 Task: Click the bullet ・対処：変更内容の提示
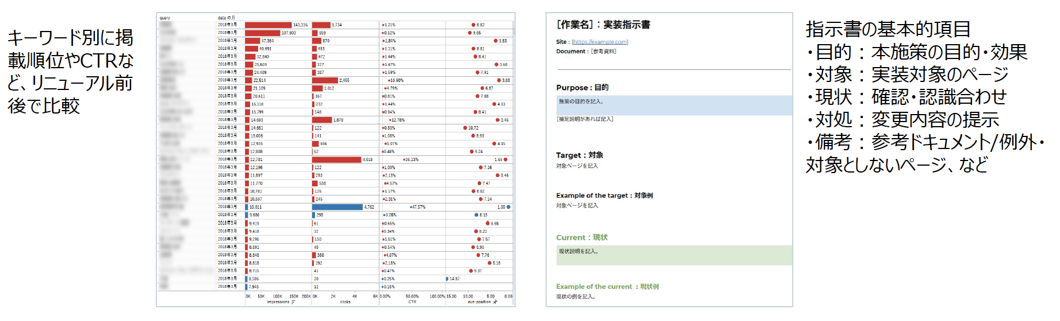point(902,120)
